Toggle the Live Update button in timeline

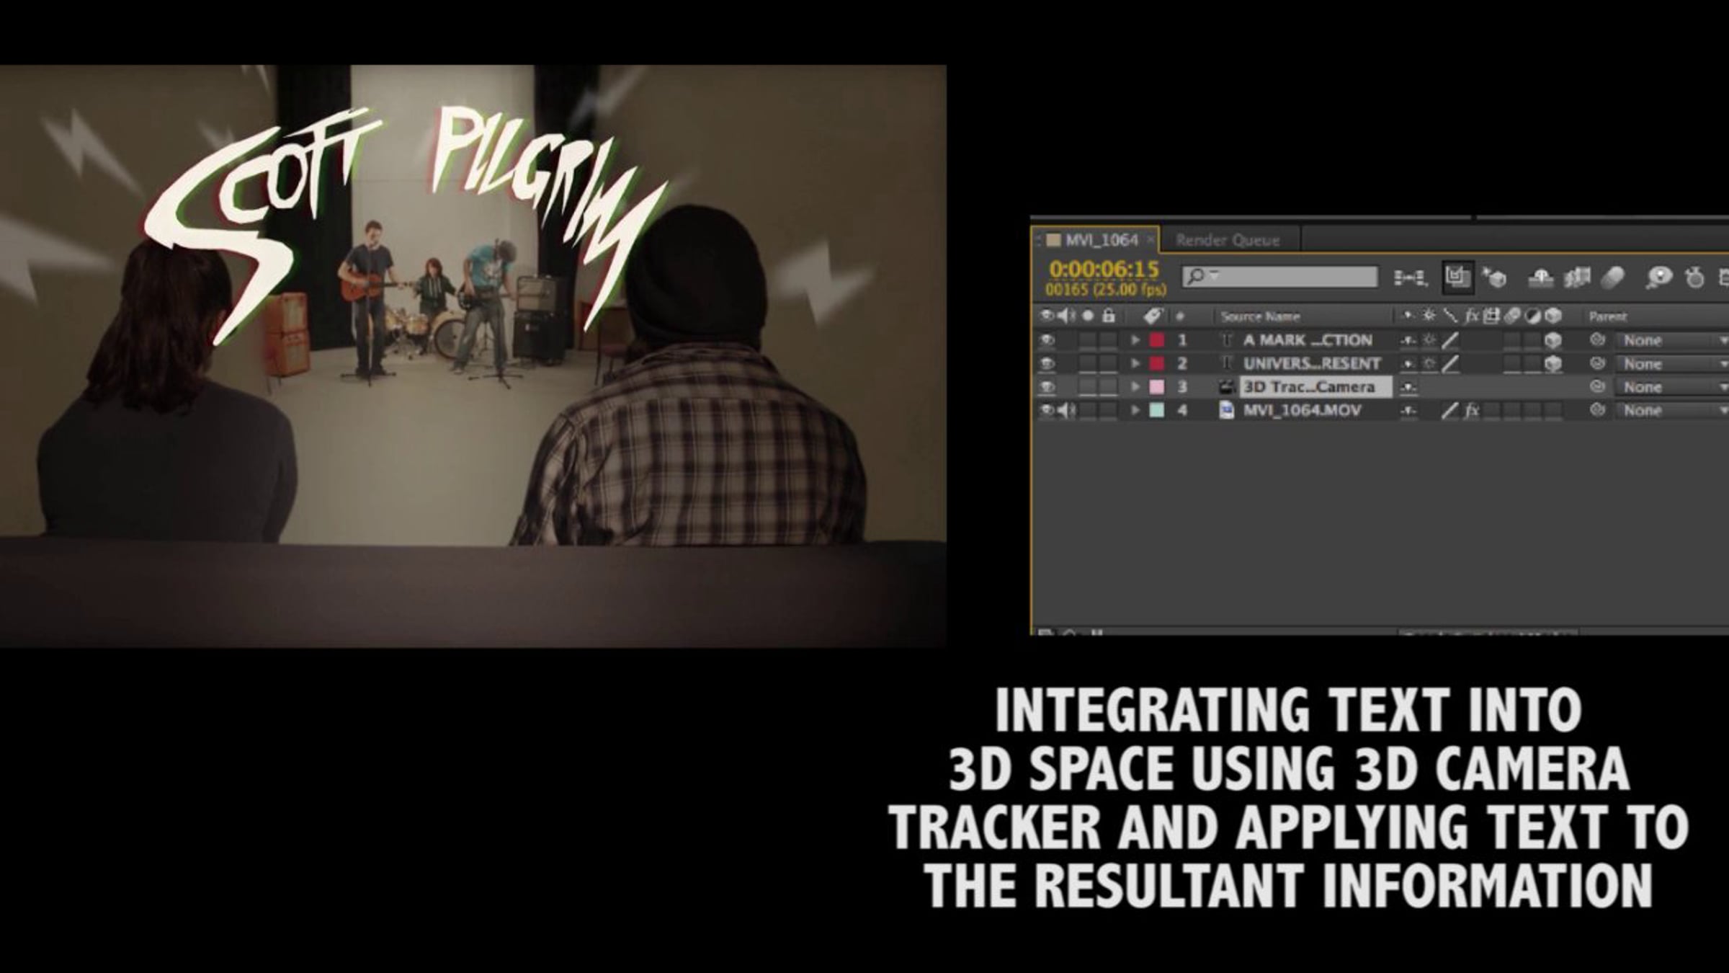(x=1457, y=277)
